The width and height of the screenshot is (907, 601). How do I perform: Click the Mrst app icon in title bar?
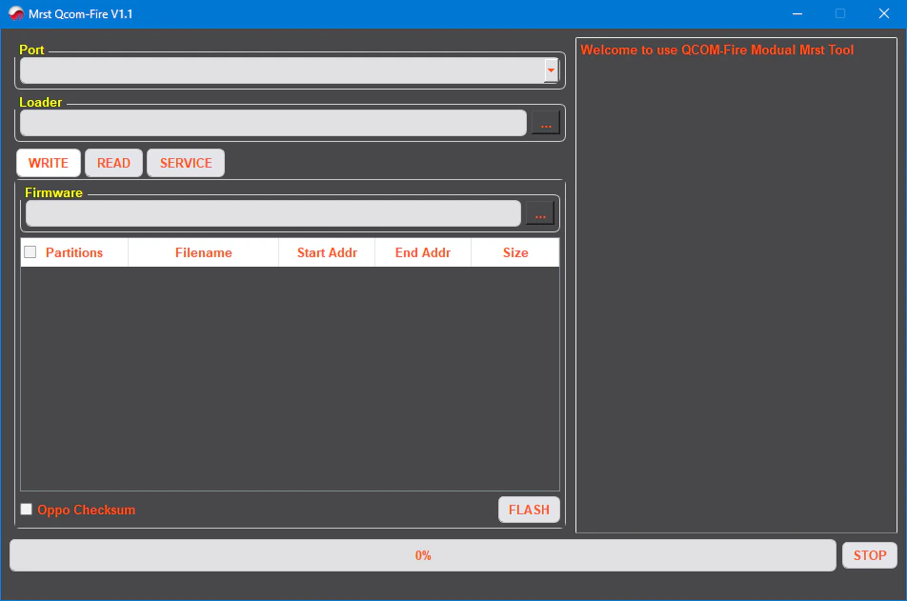16,13
